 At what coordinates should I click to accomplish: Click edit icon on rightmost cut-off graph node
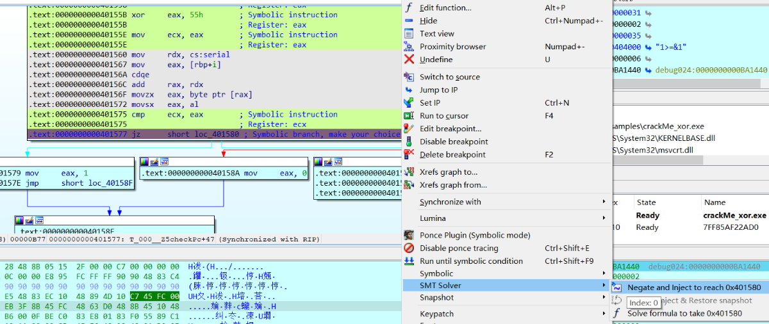[x=327, y=162]
